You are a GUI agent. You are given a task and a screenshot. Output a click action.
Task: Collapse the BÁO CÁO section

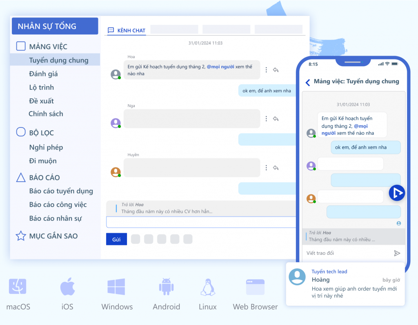click(21, 177)
